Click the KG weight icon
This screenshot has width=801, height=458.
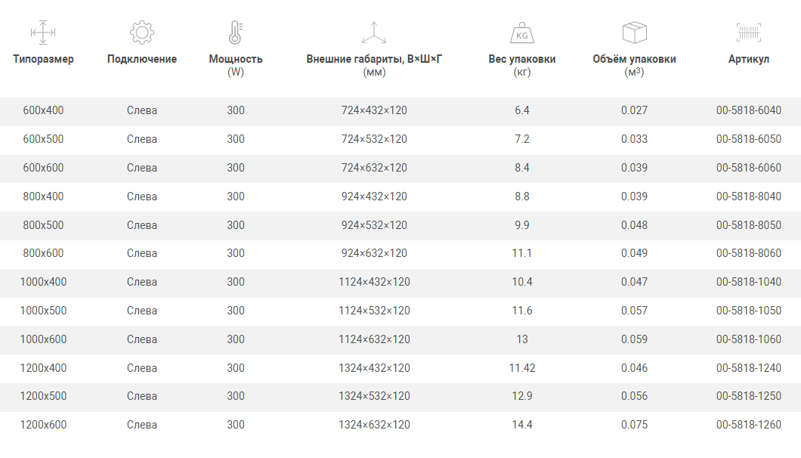522,32
